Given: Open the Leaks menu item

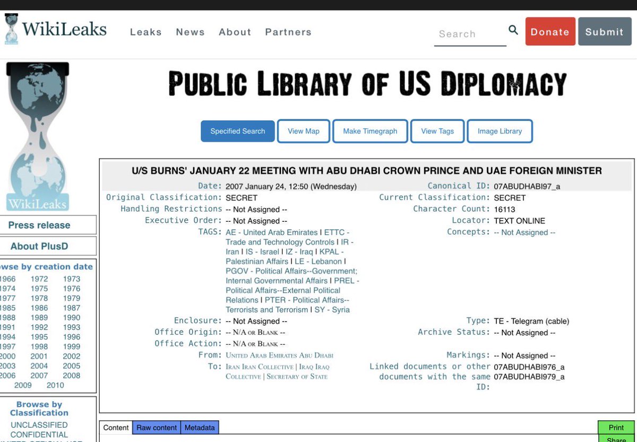Looking at the screenshot, I should tap(146, 32).
